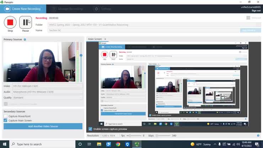The width and height of the screenshot is (263, 148).
Task: Uncheck Capture Main Screen
Action: (x=5, y=121)
